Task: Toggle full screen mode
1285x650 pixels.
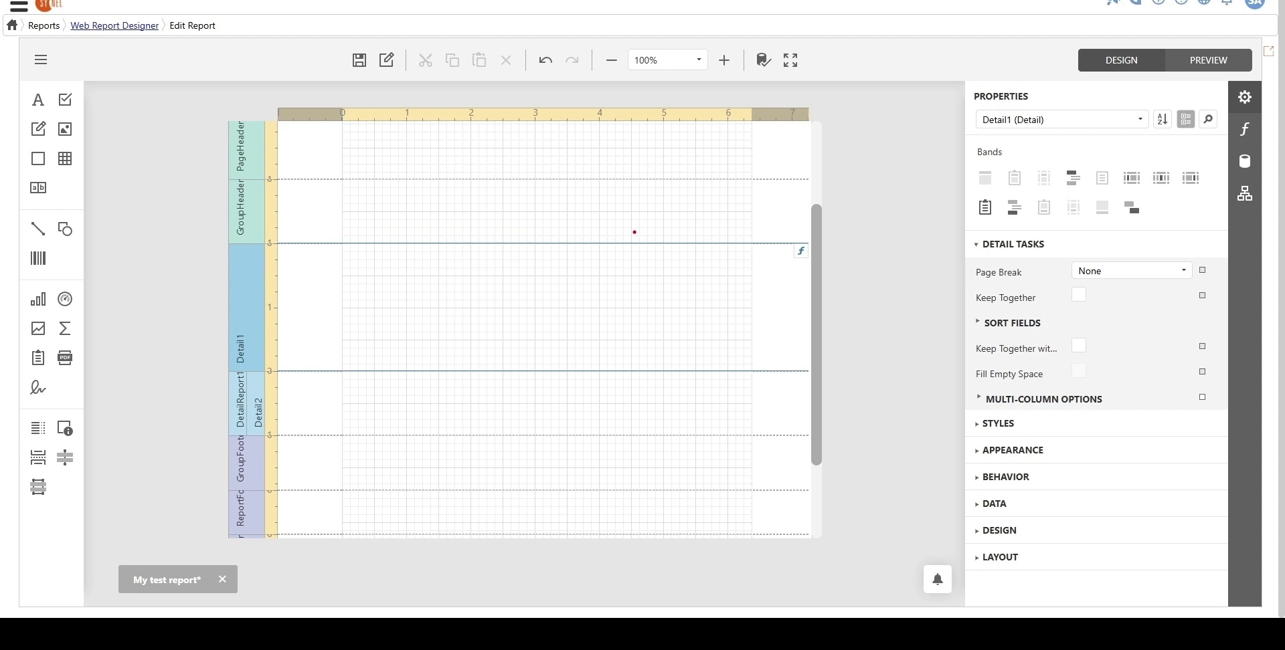Action: (790, 60)
